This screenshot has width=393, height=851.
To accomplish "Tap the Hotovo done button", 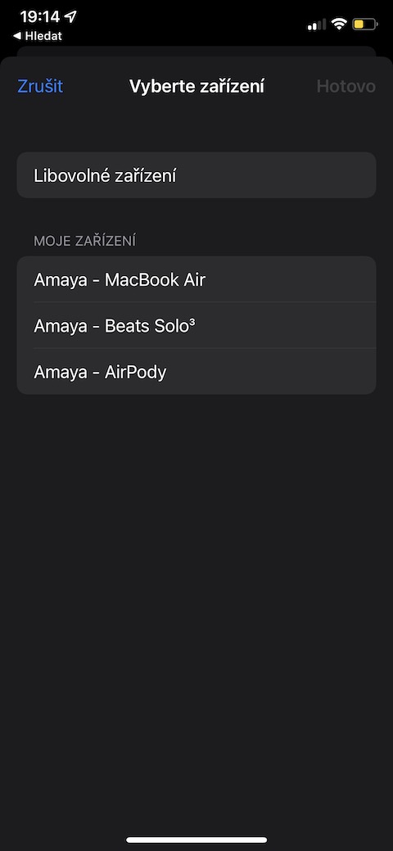I will 346,86.
